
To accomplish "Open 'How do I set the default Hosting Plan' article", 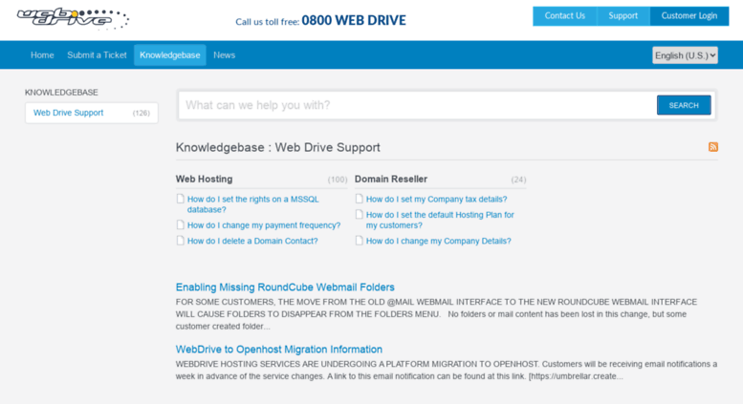I will 440,220.
